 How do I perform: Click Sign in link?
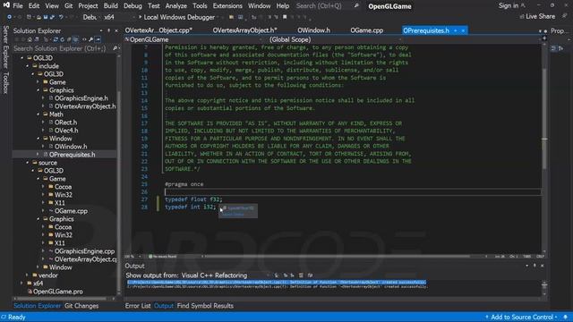[x=509, y=6]
